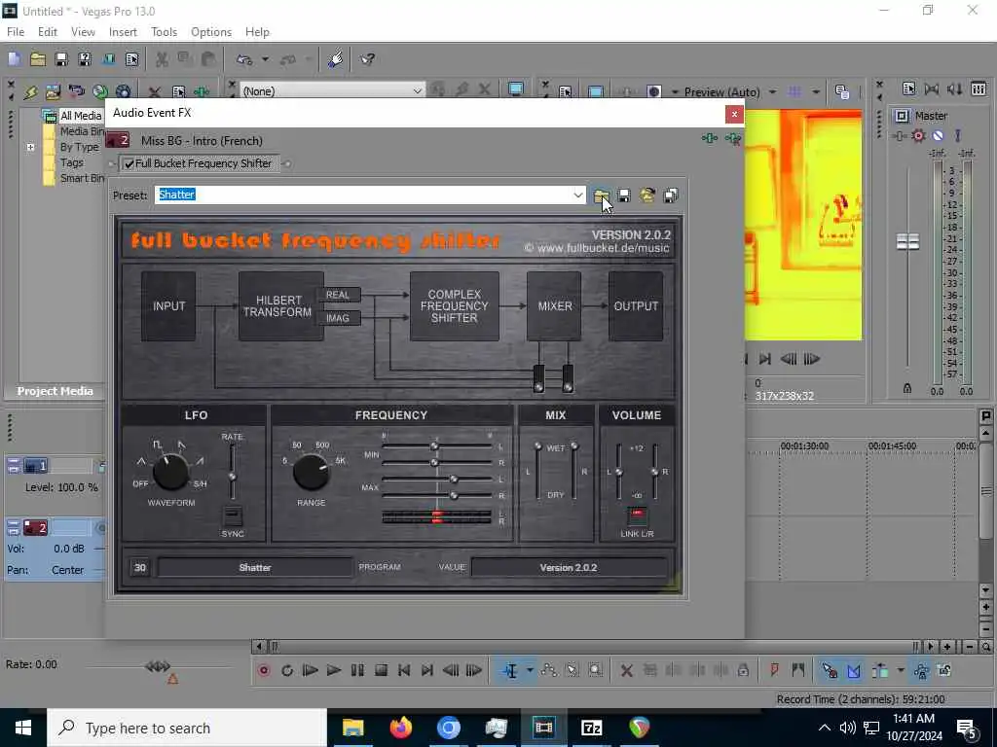Click the Shatter program name display
Viewport: 997px width, 747px height.
(x=255, y=568)
